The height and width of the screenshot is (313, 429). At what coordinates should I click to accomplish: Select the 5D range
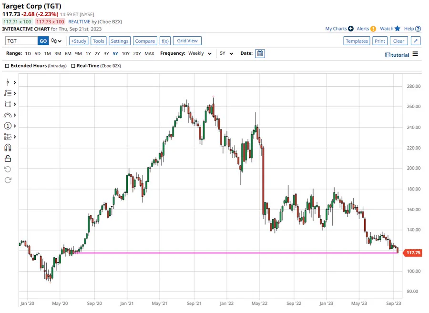(x=38, y=53)
